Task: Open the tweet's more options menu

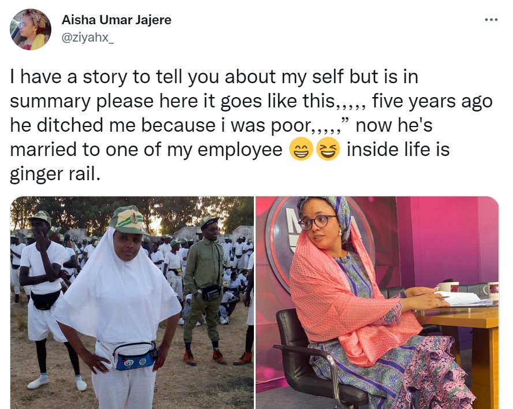Action: point(490,20)
